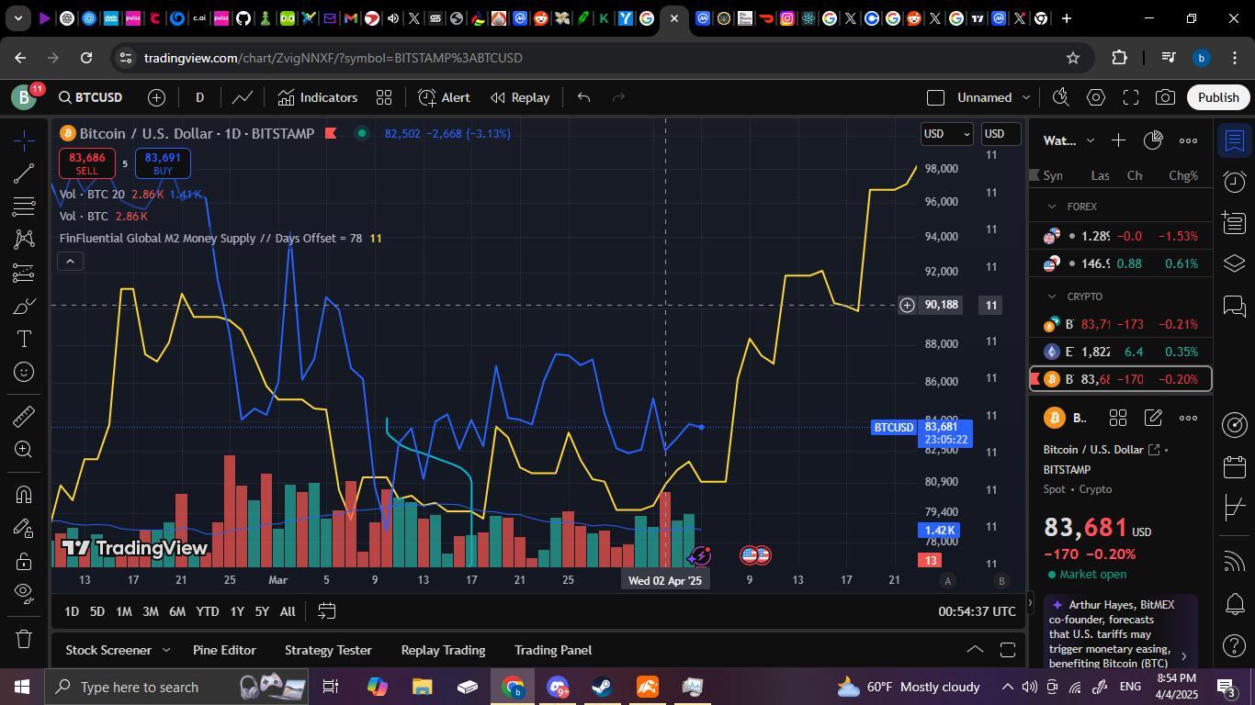Open the Trading Panel tab
Image resolution: width=1255 pixels, height=705 pixels.
[553, 650]
